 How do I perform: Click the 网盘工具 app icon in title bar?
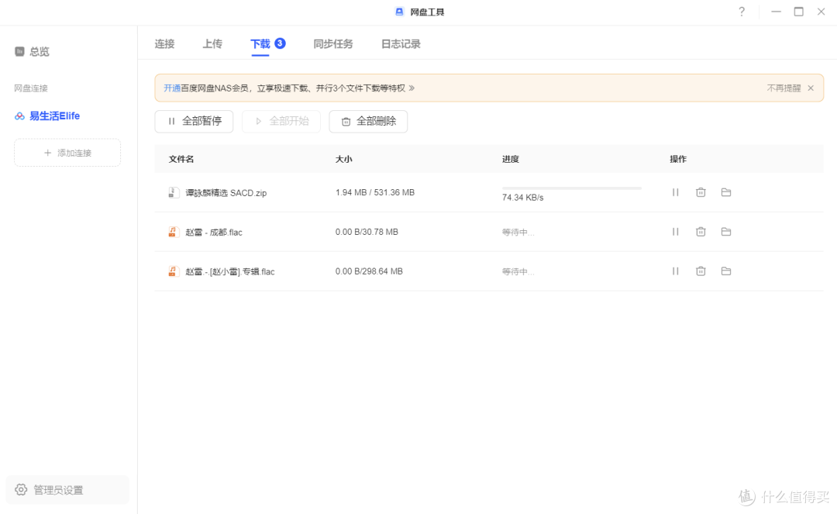point(399,12)
